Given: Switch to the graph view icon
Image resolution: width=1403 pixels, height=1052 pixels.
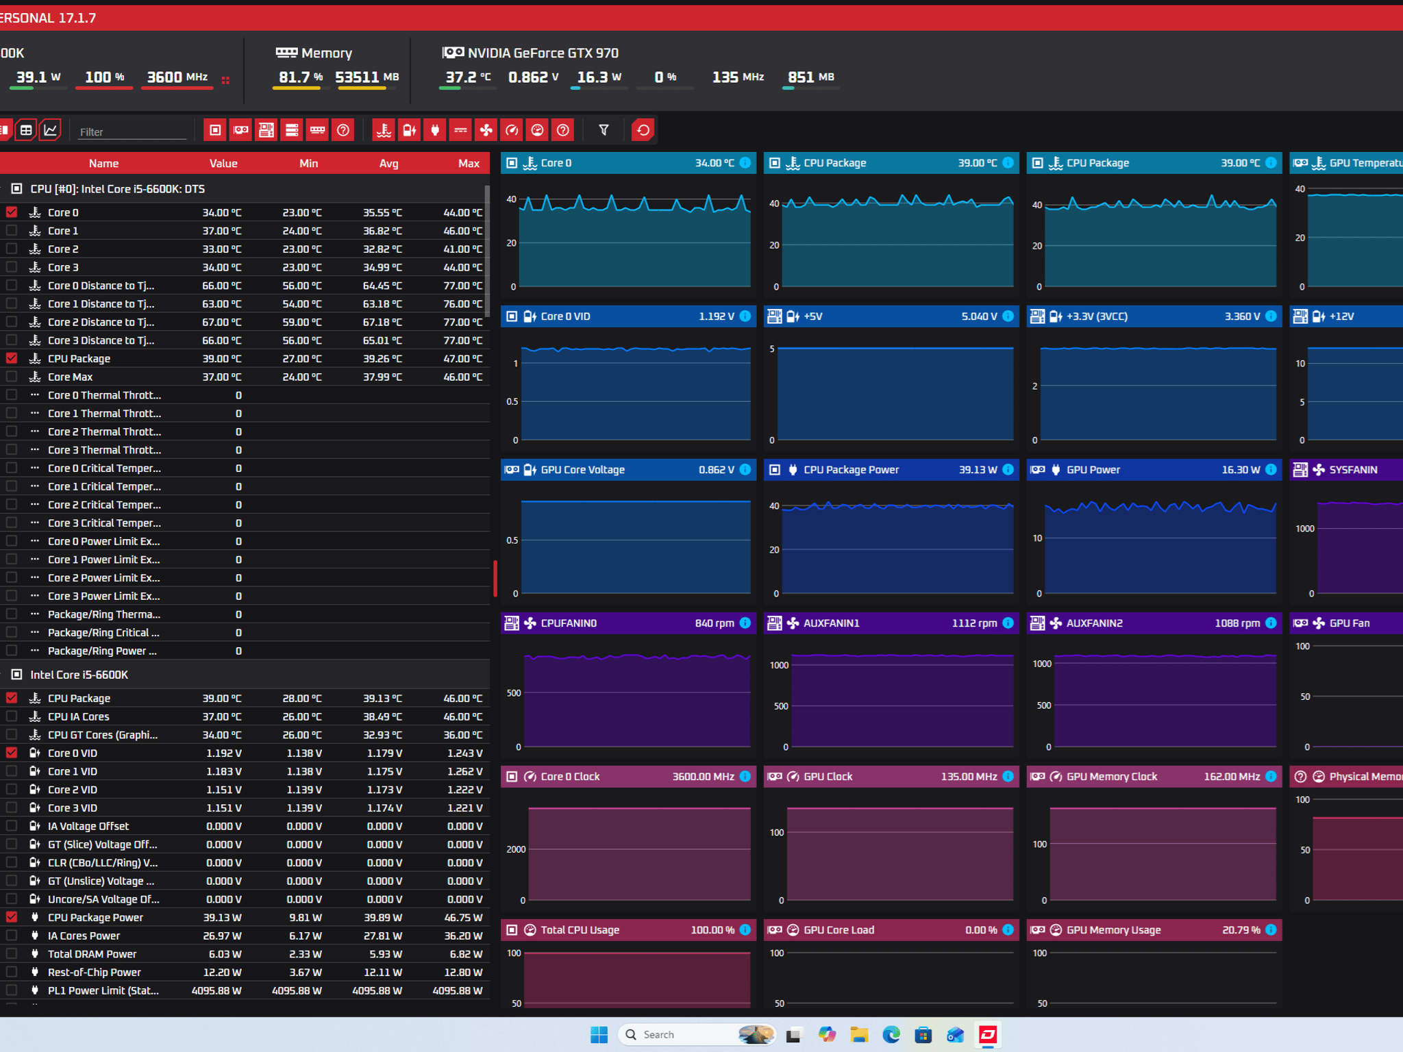Looking at the screenshot, I should 51,130.
